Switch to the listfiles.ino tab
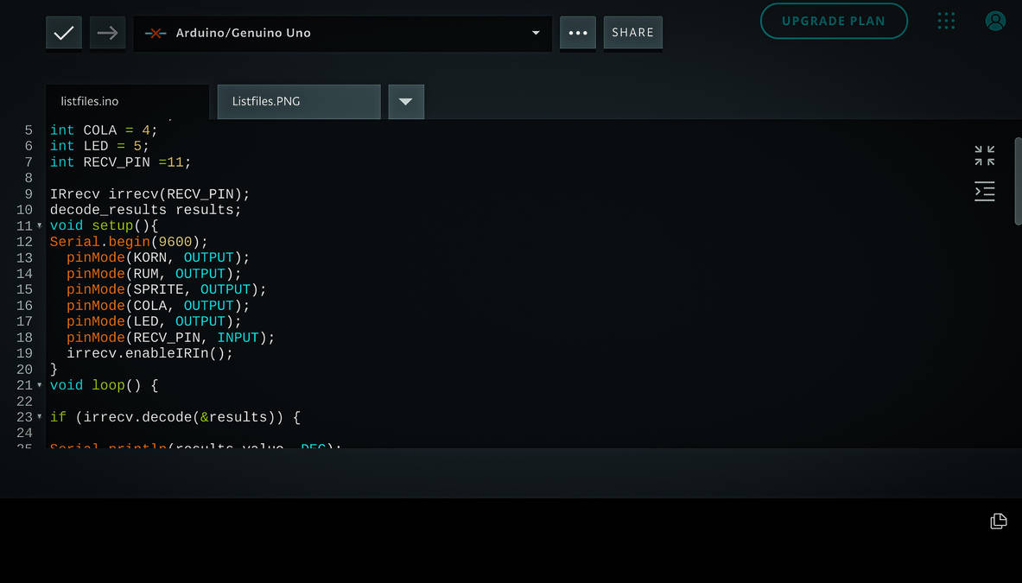The image size is (1022, 583). [x=127, y=102]
